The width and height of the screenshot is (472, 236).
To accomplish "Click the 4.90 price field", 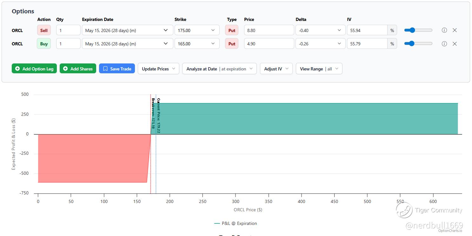I will pyautogui.click(x=269, y=44).
